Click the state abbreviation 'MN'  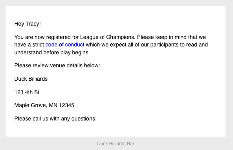pyautogui.click(x=53, y=105)
